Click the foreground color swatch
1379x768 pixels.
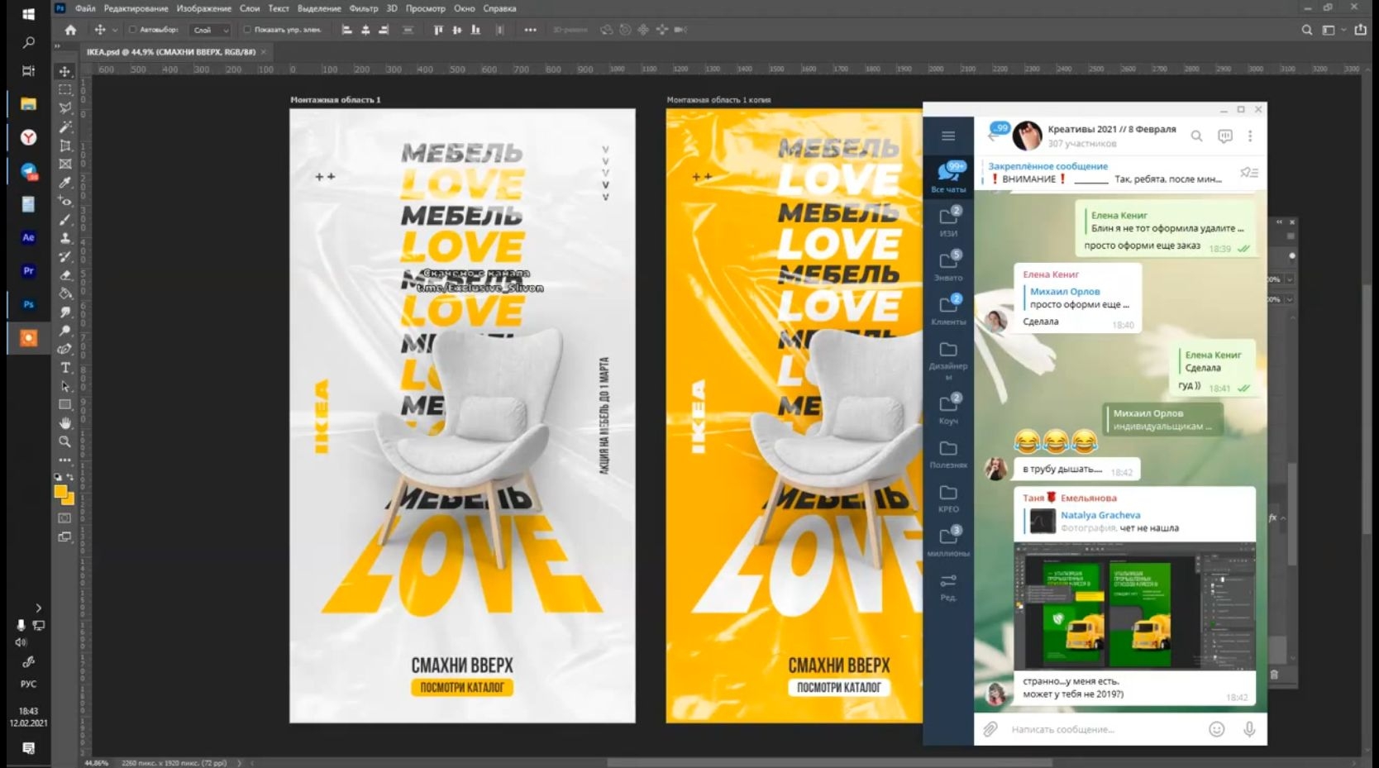[60, 492]
